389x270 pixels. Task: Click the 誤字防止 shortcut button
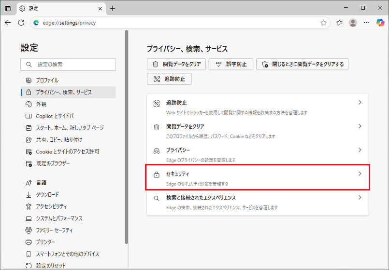pyautogui.click(x=231, y=64)
